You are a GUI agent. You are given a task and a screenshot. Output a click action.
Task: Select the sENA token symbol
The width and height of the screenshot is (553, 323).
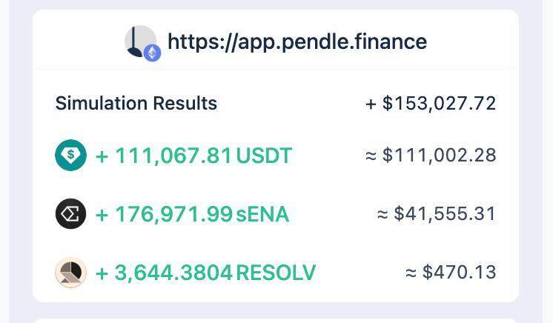[x=262, y=214]
